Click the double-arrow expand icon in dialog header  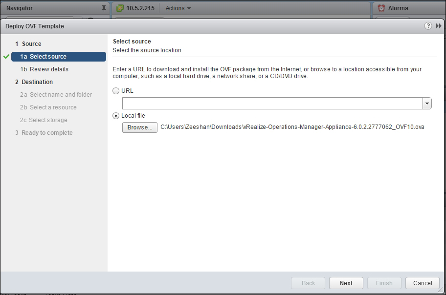pos(439,26)
